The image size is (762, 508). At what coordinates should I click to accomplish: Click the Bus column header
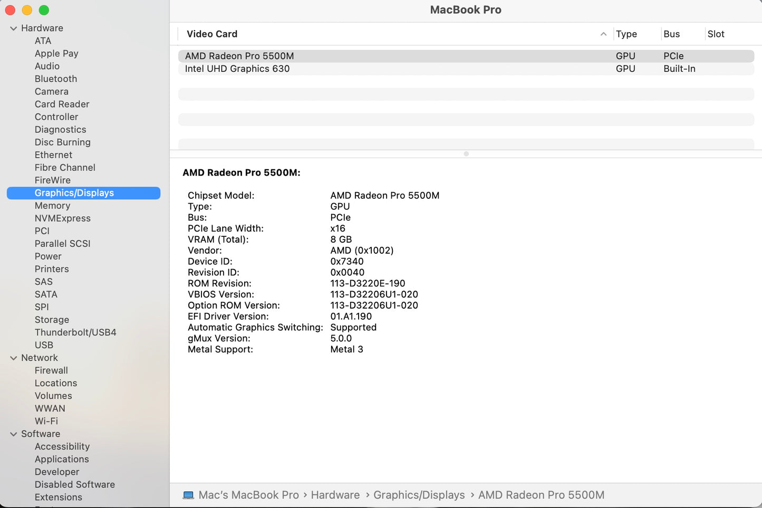pyautogui.click(x=672, y=34)
